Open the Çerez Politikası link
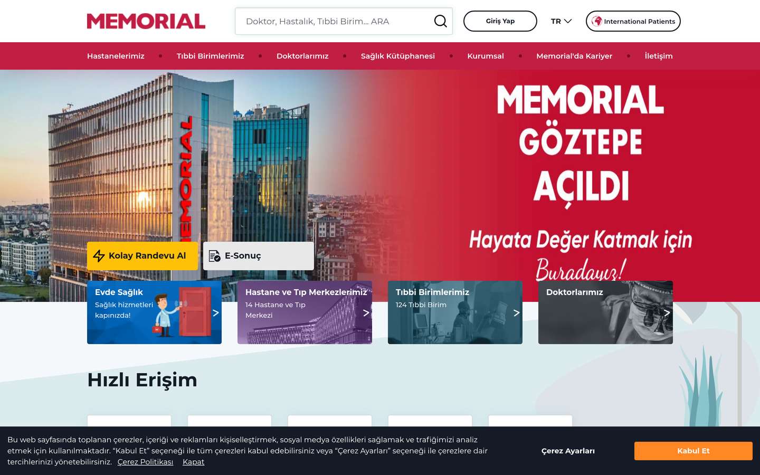 145,462
